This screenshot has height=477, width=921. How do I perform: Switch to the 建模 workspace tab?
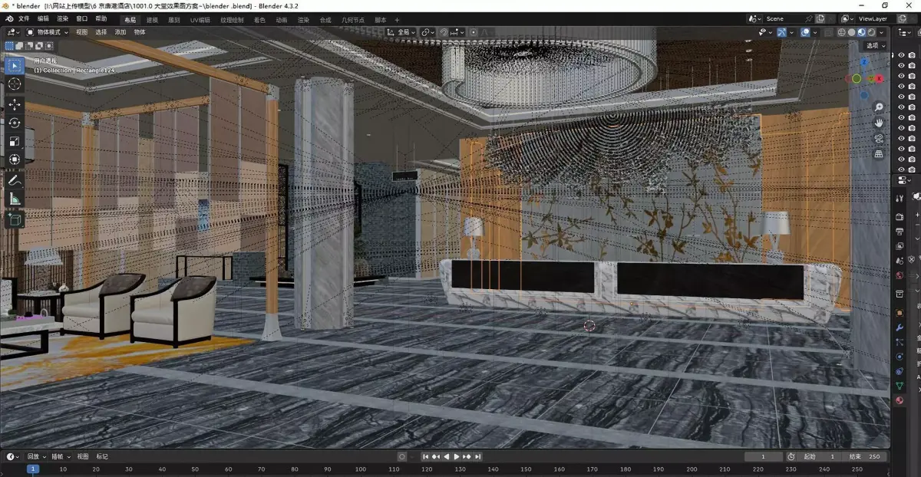(x=152, y=19)
